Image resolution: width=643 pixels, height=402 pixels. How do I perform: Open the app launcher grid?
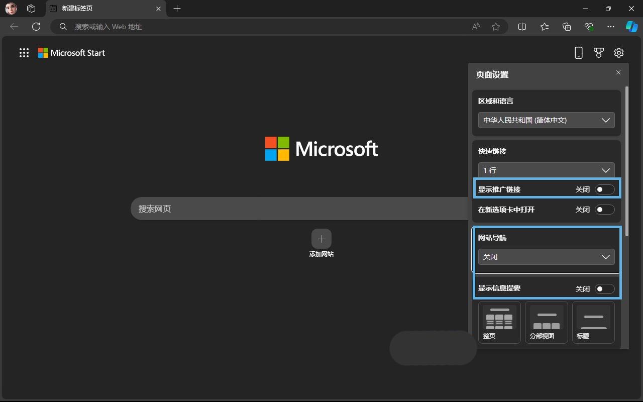tap(24, 53)
